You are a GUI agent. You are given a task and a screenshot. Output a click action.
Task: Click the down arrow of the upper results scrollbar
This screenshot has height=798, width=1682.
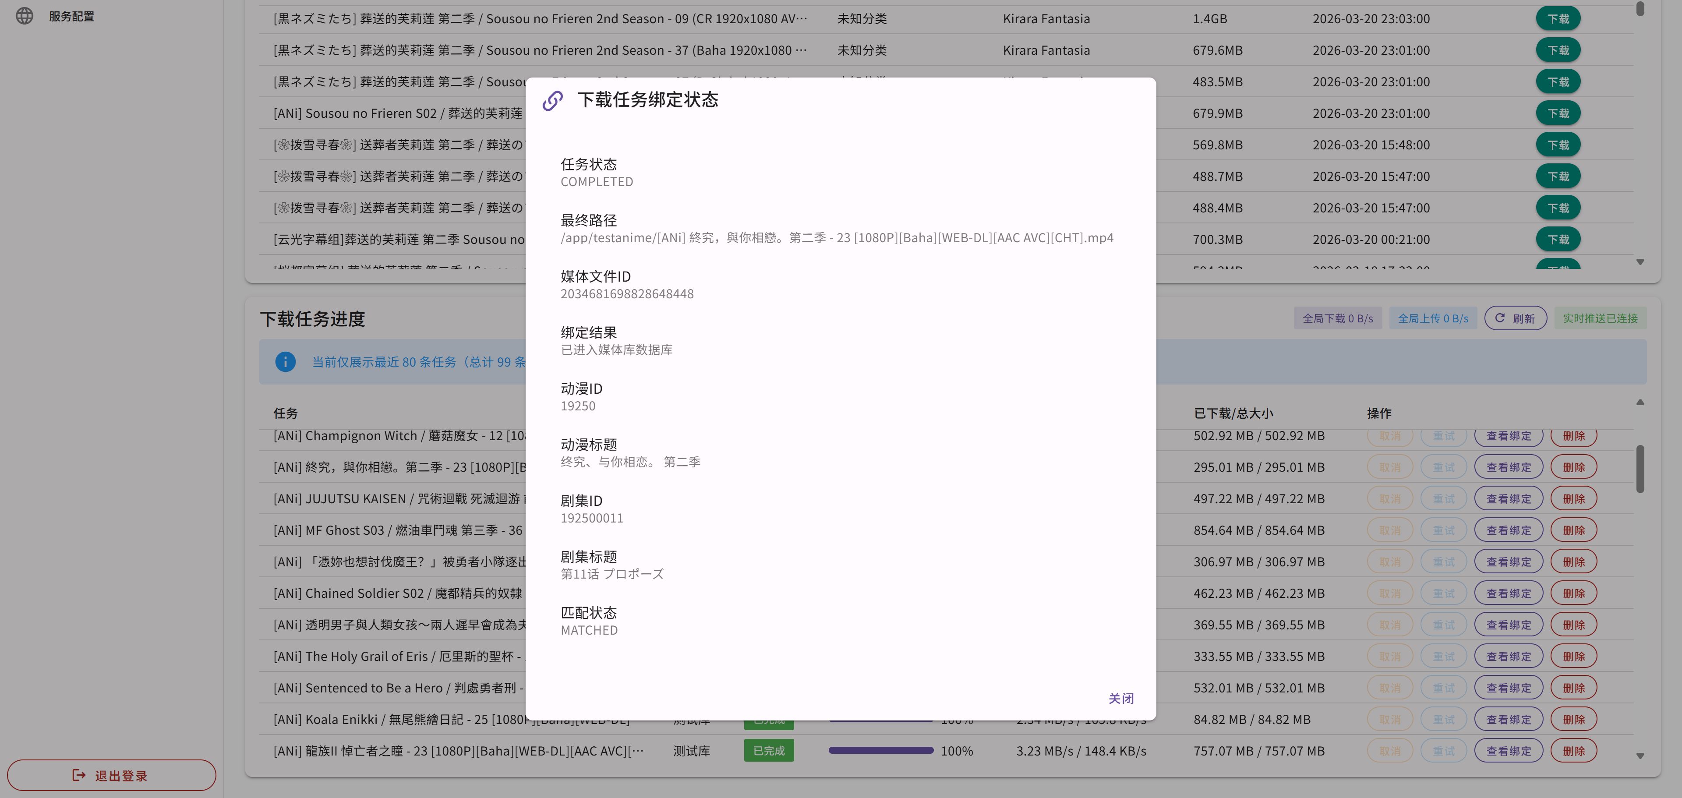pos(1640,262)
